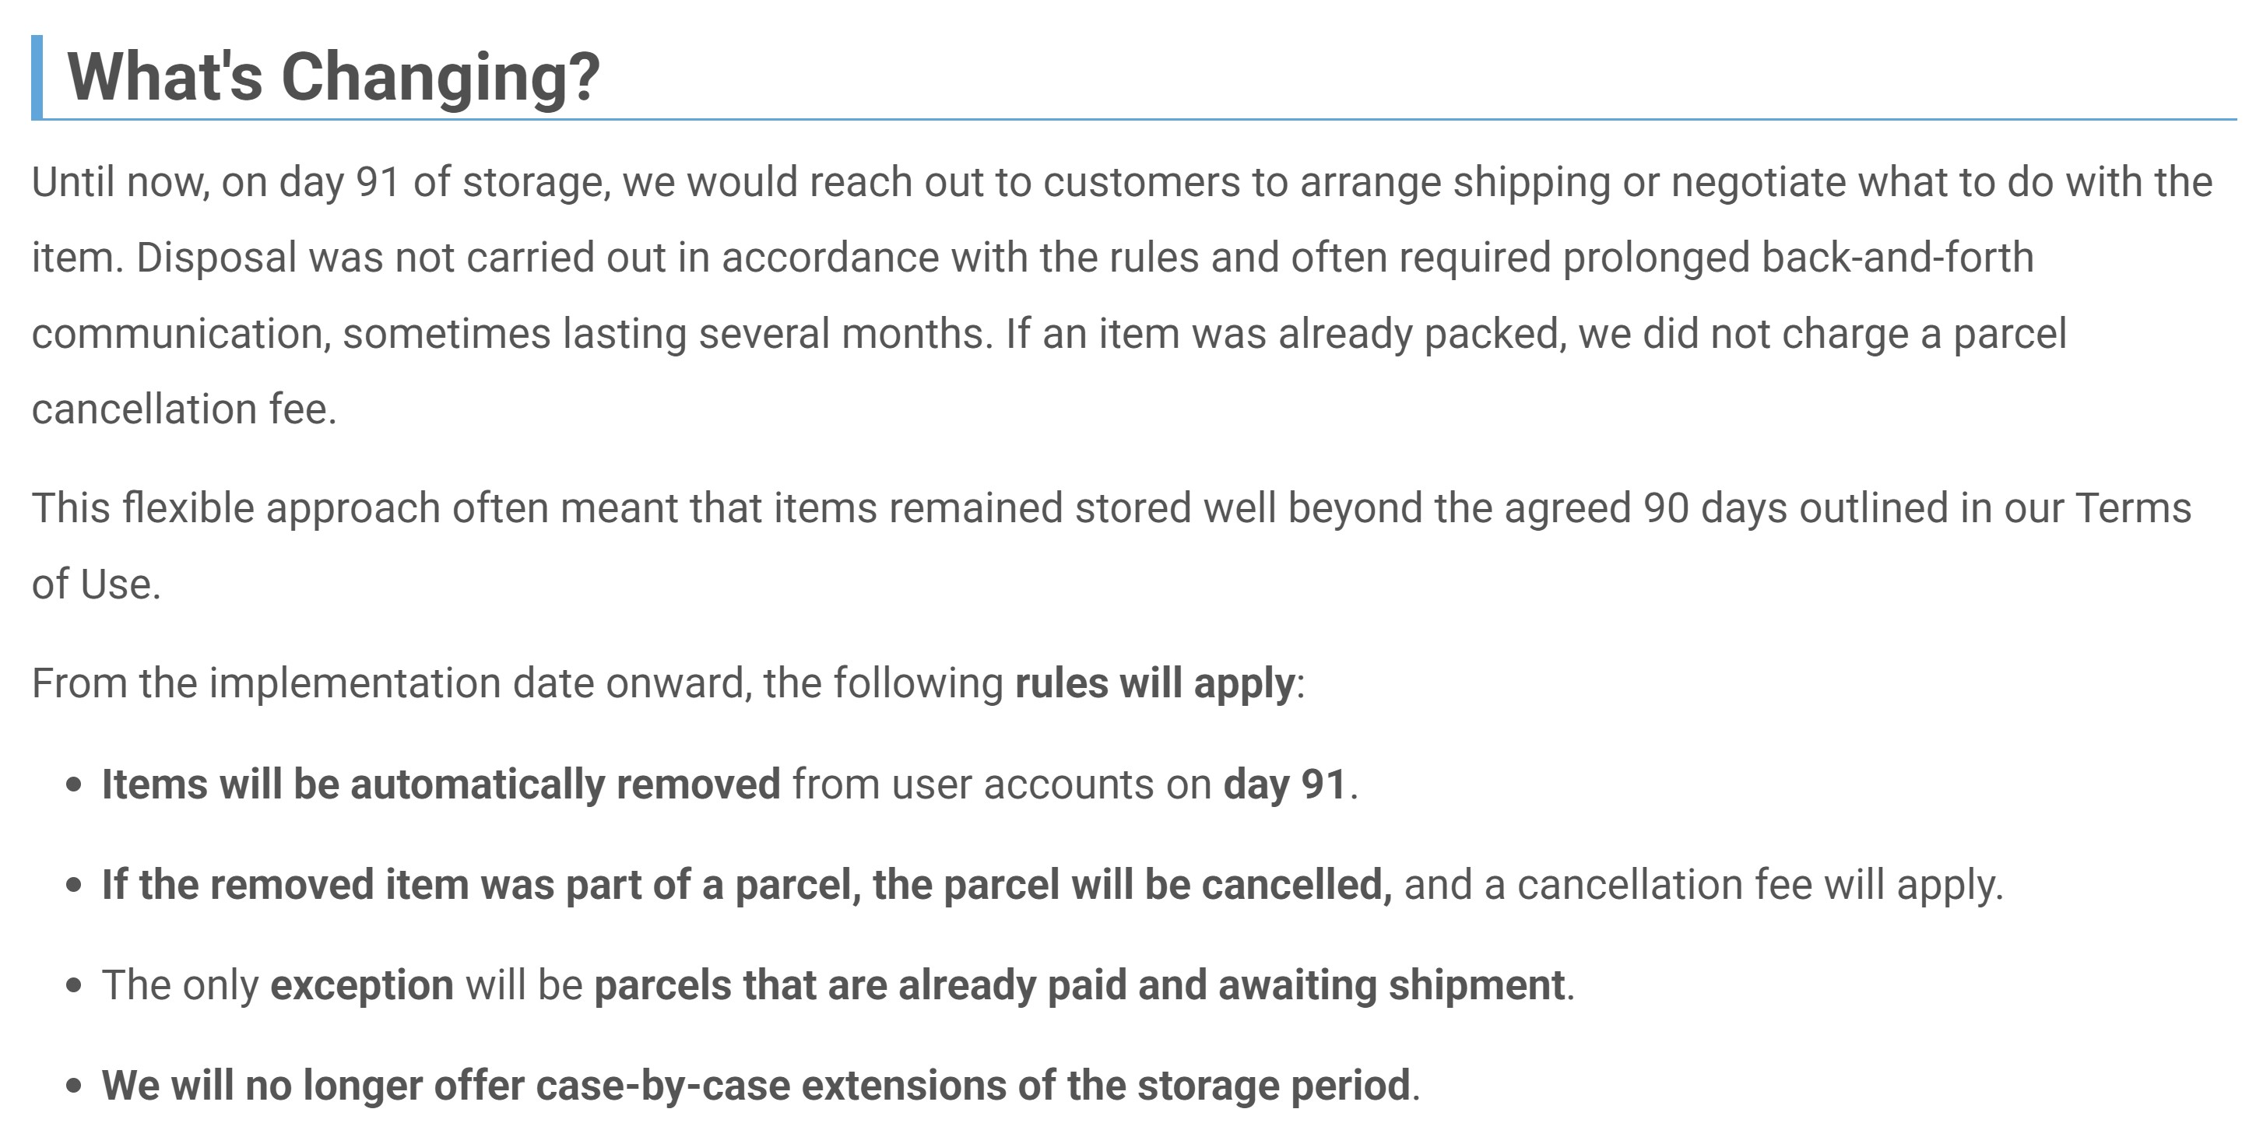The height and width of the screenshot is (1123, 2249).
Task: Click "cancellation fee." ending the first paragraph
Action: [x=184, y=409]
